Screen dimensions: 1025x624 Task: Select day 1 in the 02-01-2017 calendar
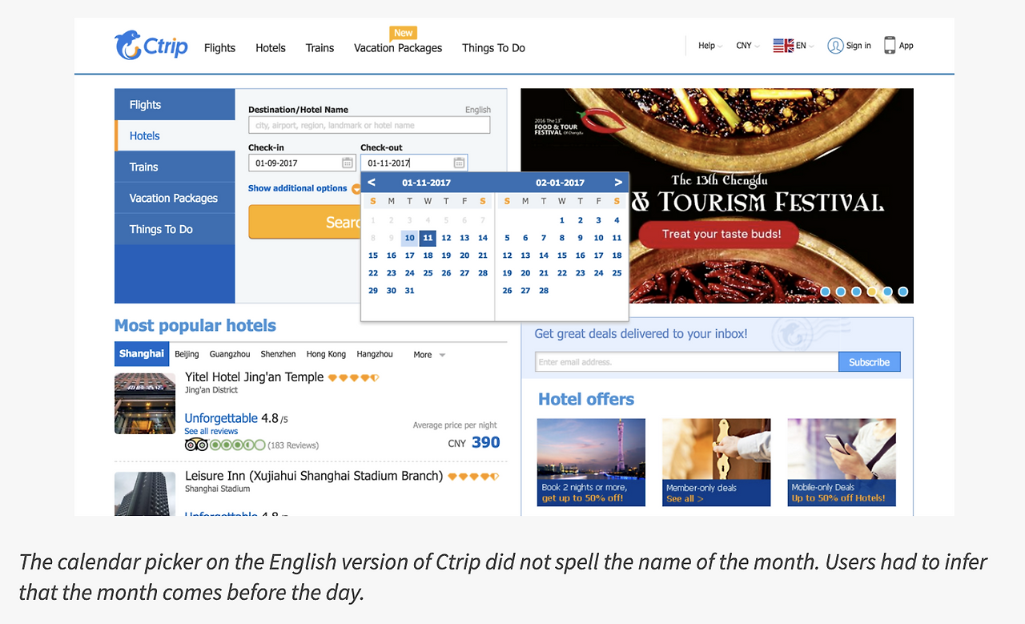562,220
